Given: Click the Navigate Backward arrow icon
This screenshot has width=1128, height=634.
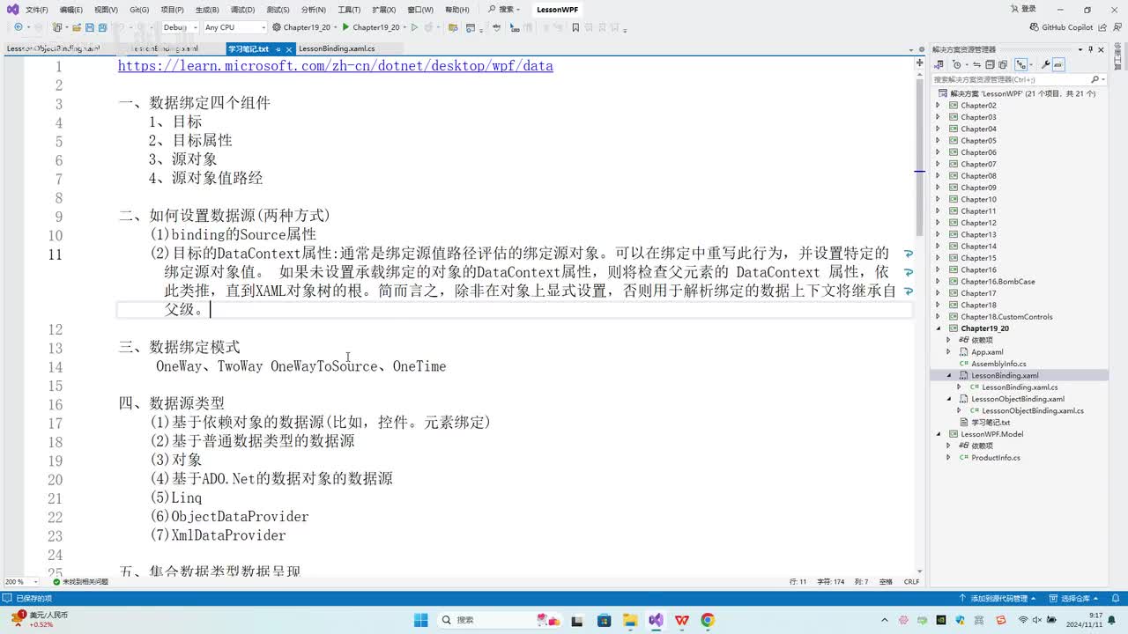Looking at the screenshot, I should pos(19,27).
